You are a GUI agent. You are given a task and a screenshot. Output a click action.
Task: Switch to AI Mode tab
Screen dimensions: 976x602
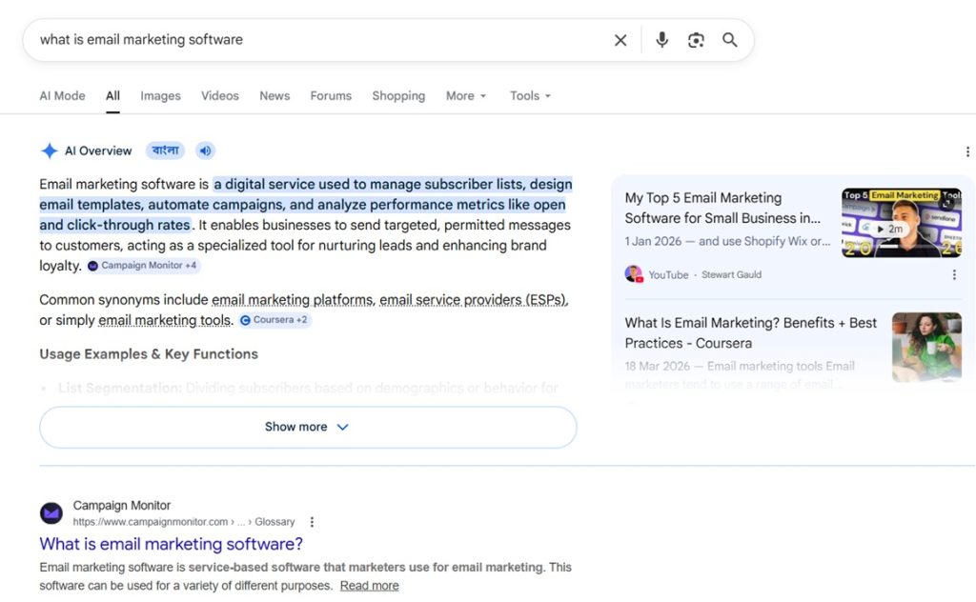click(x=62, y=96)
